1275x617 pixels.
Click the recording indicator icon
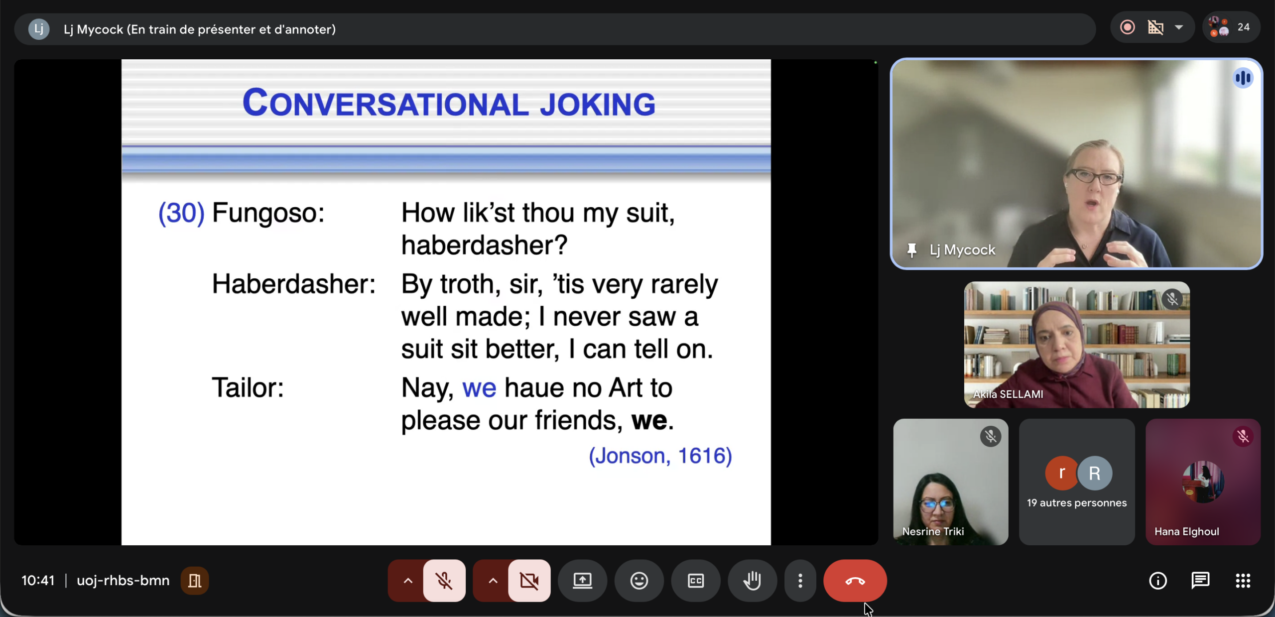click(1128, 27)
